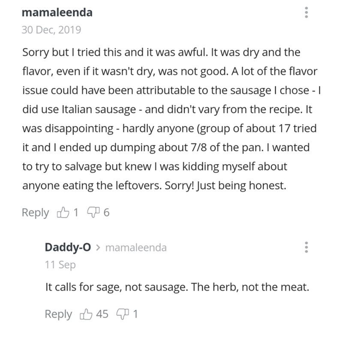This screenshot has width=343, height=339.
Task: Open the options menu on Daddy-O's reply
Action: (306, 248)
